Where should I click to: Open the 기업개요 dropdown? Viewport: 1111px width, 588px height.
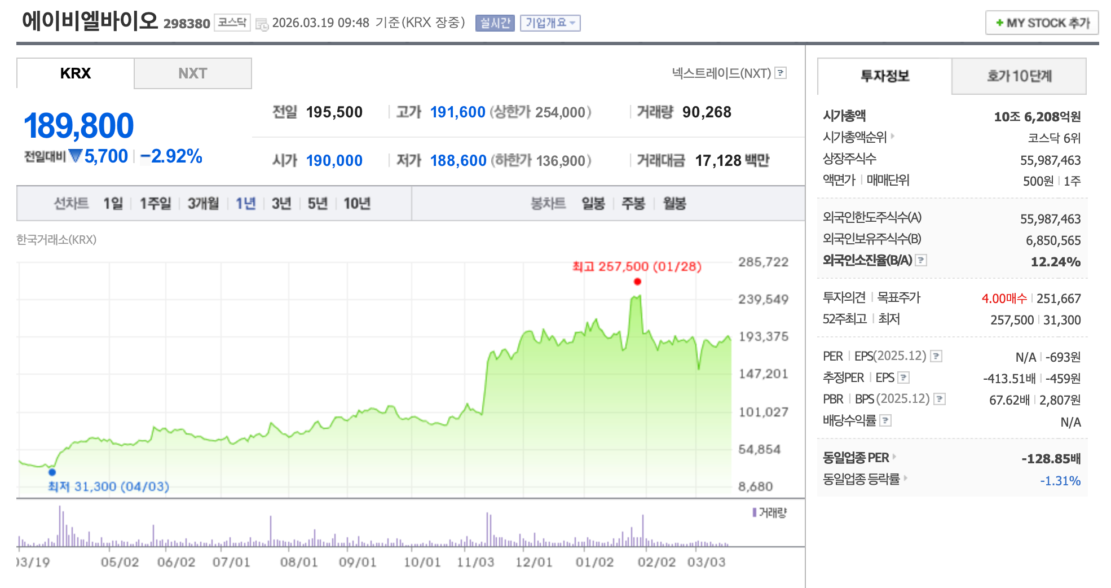pyautogui.click(x=550, y=23)
